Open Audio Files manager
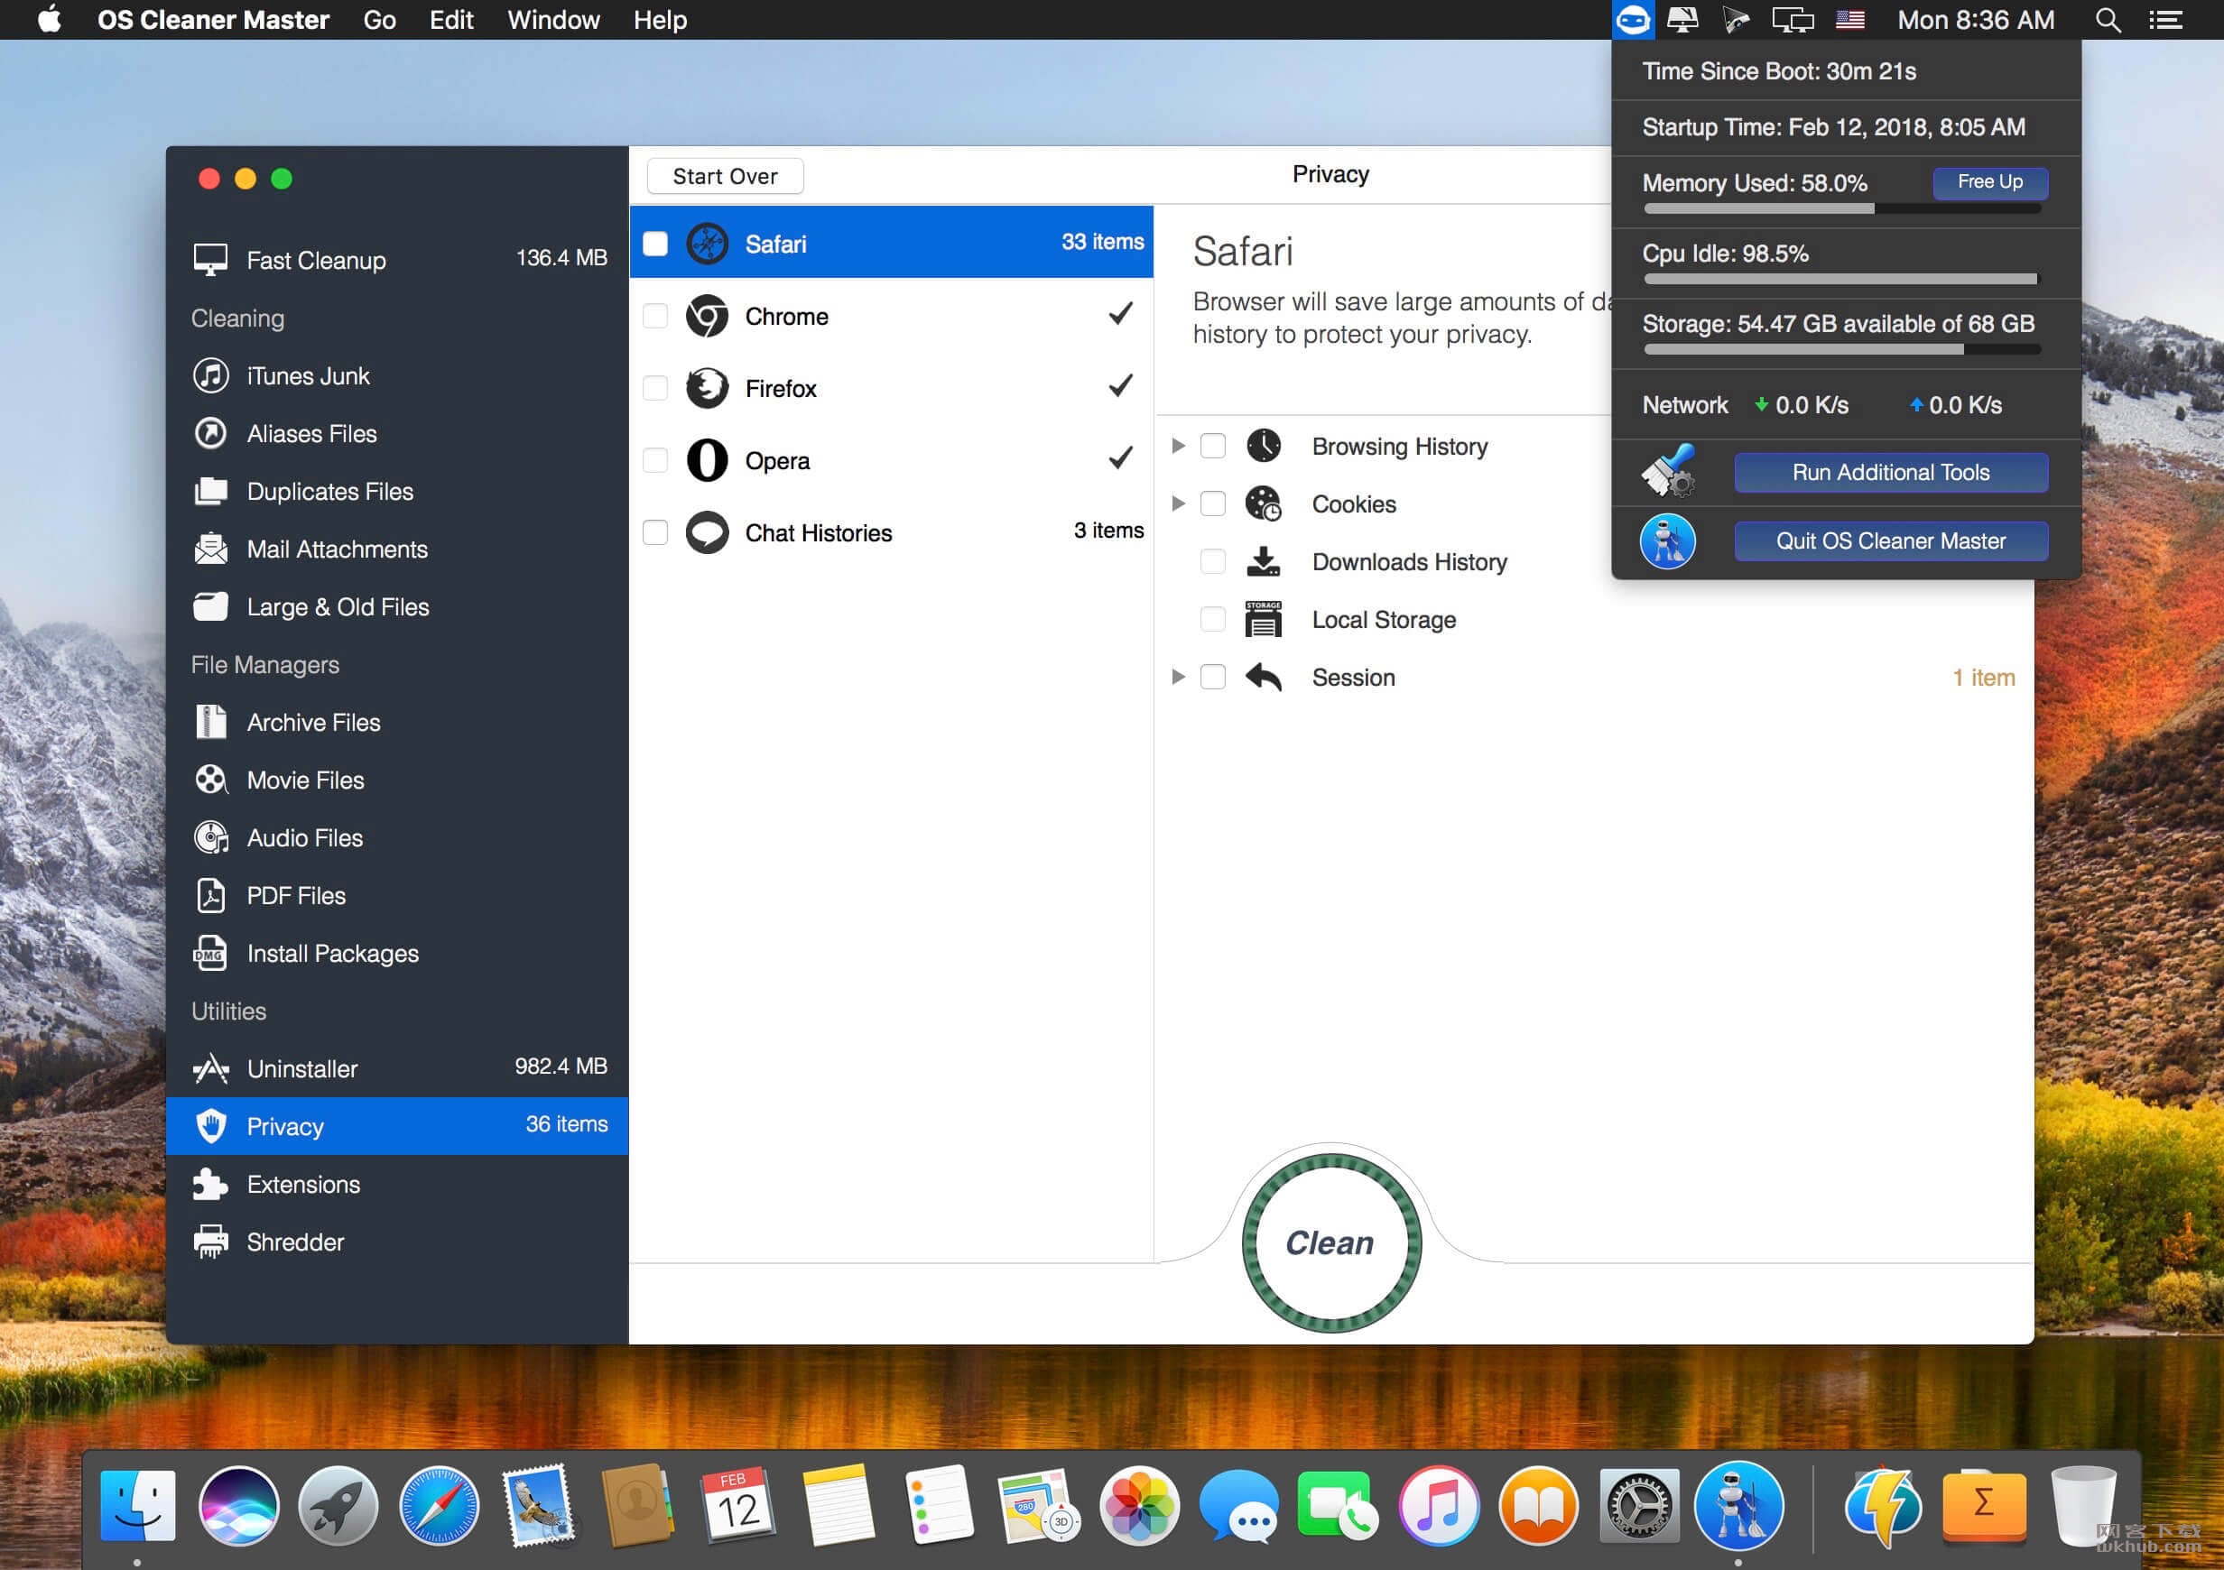 (397, 838)
